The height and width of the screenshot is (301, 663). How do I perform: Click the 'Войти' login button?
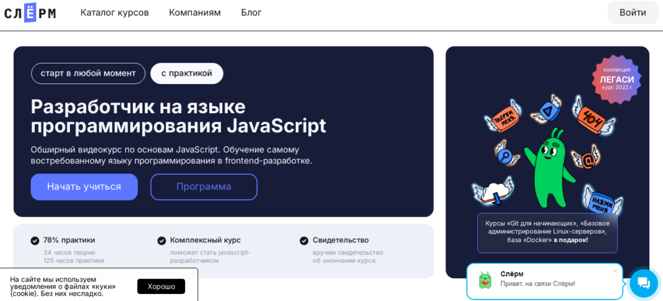(633, 13)
